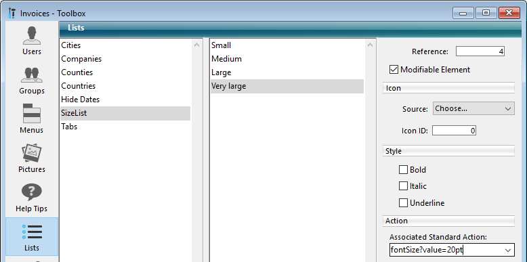
Task: Select the Medium list item
Action: coord(287,59)
